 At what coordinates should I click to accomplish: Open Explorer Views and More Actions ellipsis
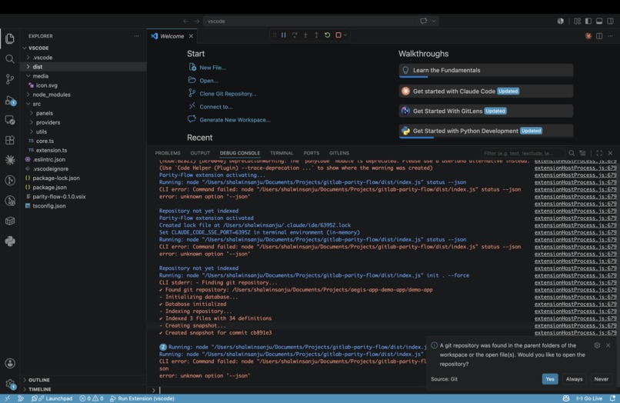[136, 36]
